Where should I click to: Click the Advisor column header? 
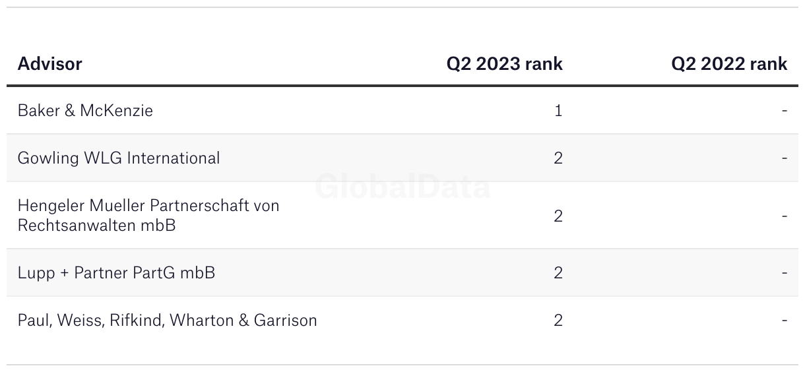tap(49, 63)
